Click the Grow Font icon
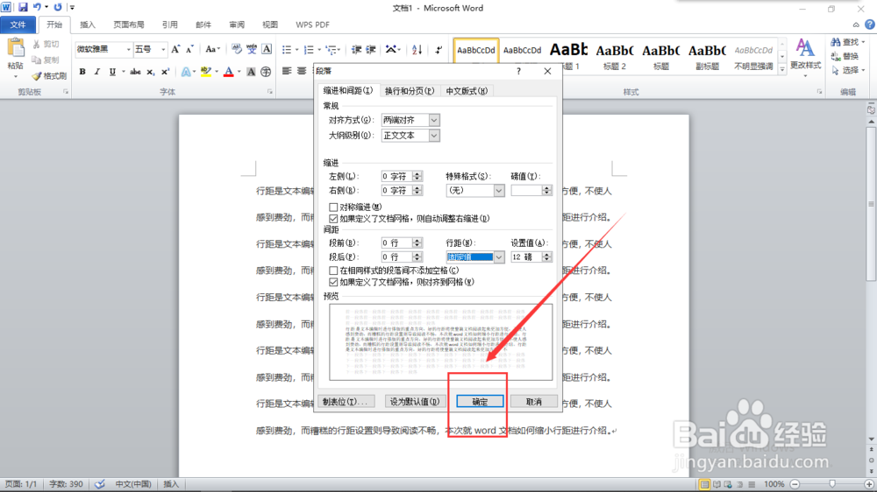The image size is (877, 492). tap(175, 49)
